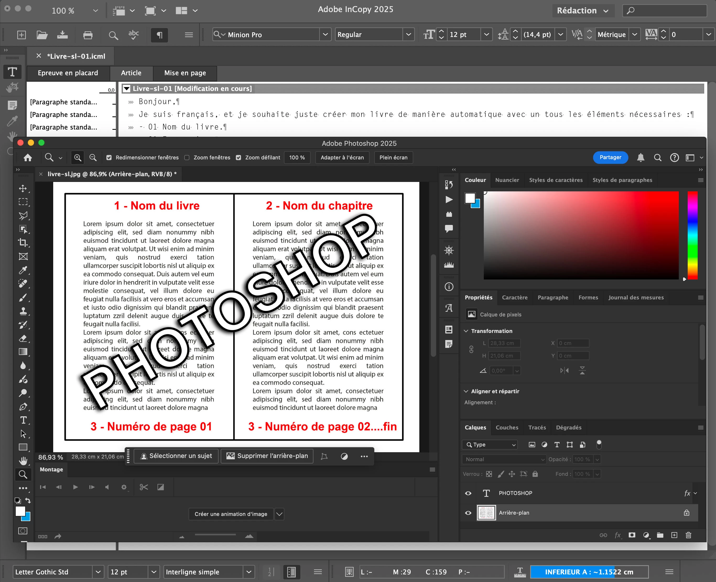Select the Eraser tool
Viewport: 716px width, 582px height.
click(x=23, y=338)
